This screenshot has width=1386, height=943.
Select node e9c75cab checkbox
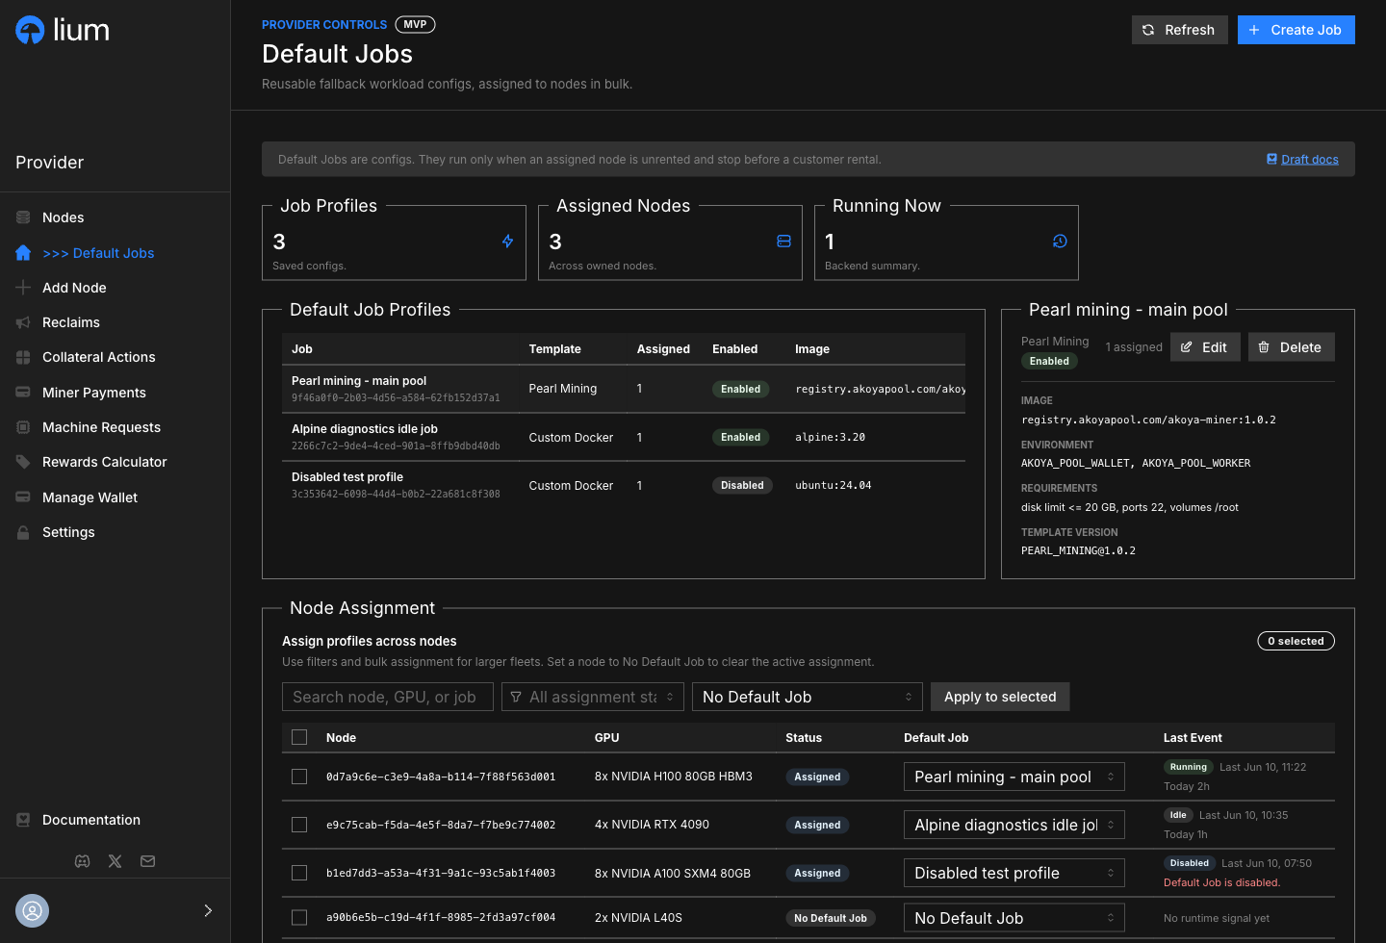[x=299, y=825]
